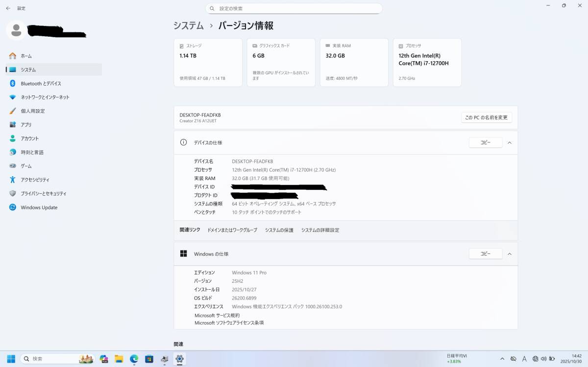Expand the Windows の仕様 section chevron
The image size is (588, 367).
(x=510, y=253)
